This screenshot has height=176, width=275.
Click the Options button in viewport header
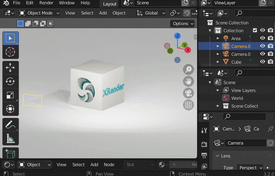pos(183,24)
